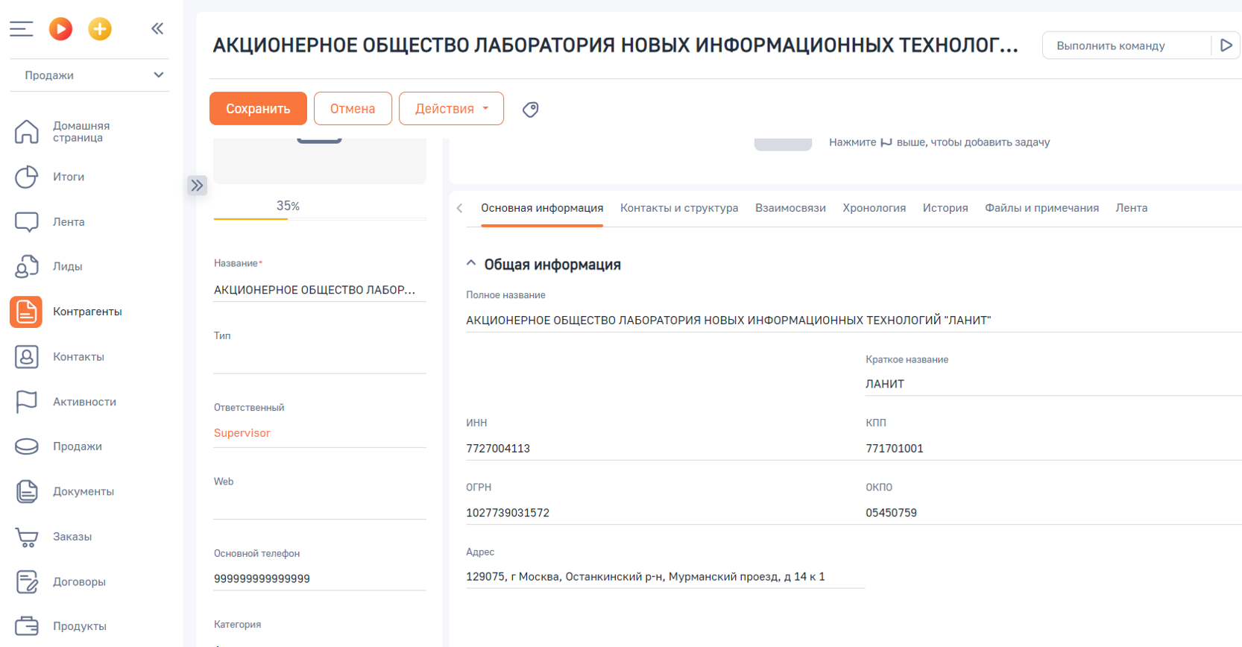Click the Отмена button
The image size is (1242, 647).
click(x=353, y=109)
